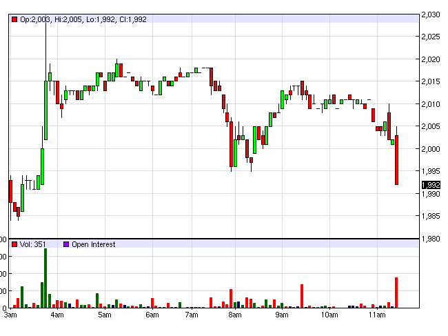Image resolution: width=448 pixels, height=336 pixels.
Task: Click the 3am time axis label
Action: pyautogui.click(x=10, y=315)
